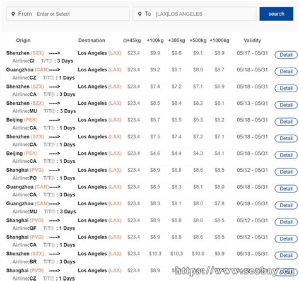Open Detail for Guangzhou Airline:CA row
This screenshot has height=281, width=299.
tap(286, 189)
